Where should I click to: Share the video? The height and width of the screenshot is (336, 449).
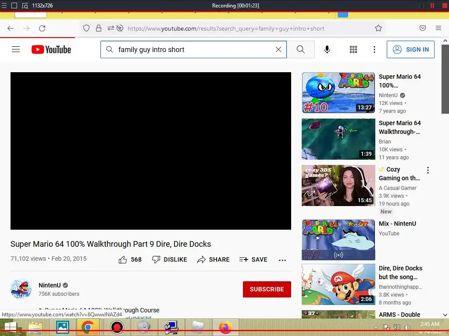click(x=214, y=259)
